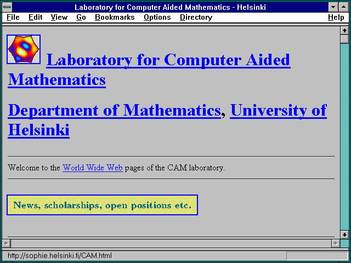Open the window system control menu box
This screenshot has width=351, height=263.
click(x=7, y=7)
